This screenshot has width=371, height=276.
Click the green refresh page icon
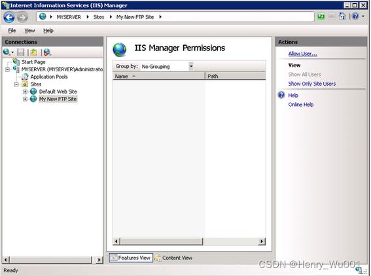pos(321,16)
